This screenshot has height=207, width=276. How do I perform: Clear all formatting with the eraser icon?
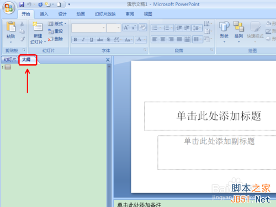click(143, 28)
